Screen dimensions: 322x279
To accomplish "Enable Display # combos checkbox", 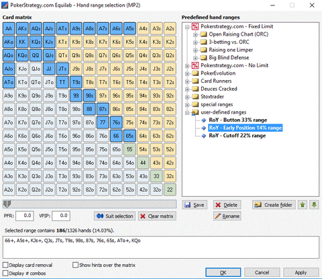I will click(x=5, y=274).
